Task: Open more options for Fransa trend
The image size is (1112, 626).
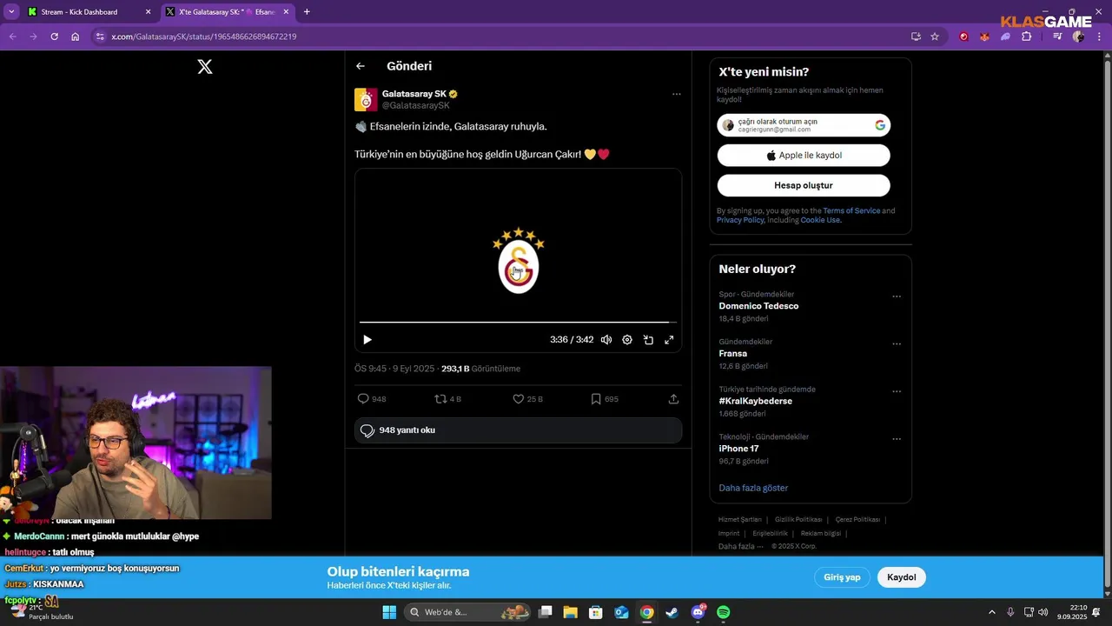Action: click(x=897, y=344)
